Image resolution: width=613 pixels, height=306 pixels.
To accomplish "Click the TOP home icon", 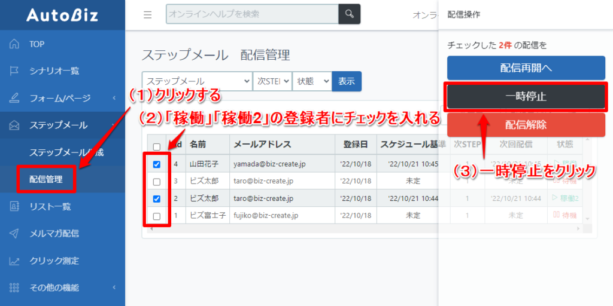I will point(15,44).
